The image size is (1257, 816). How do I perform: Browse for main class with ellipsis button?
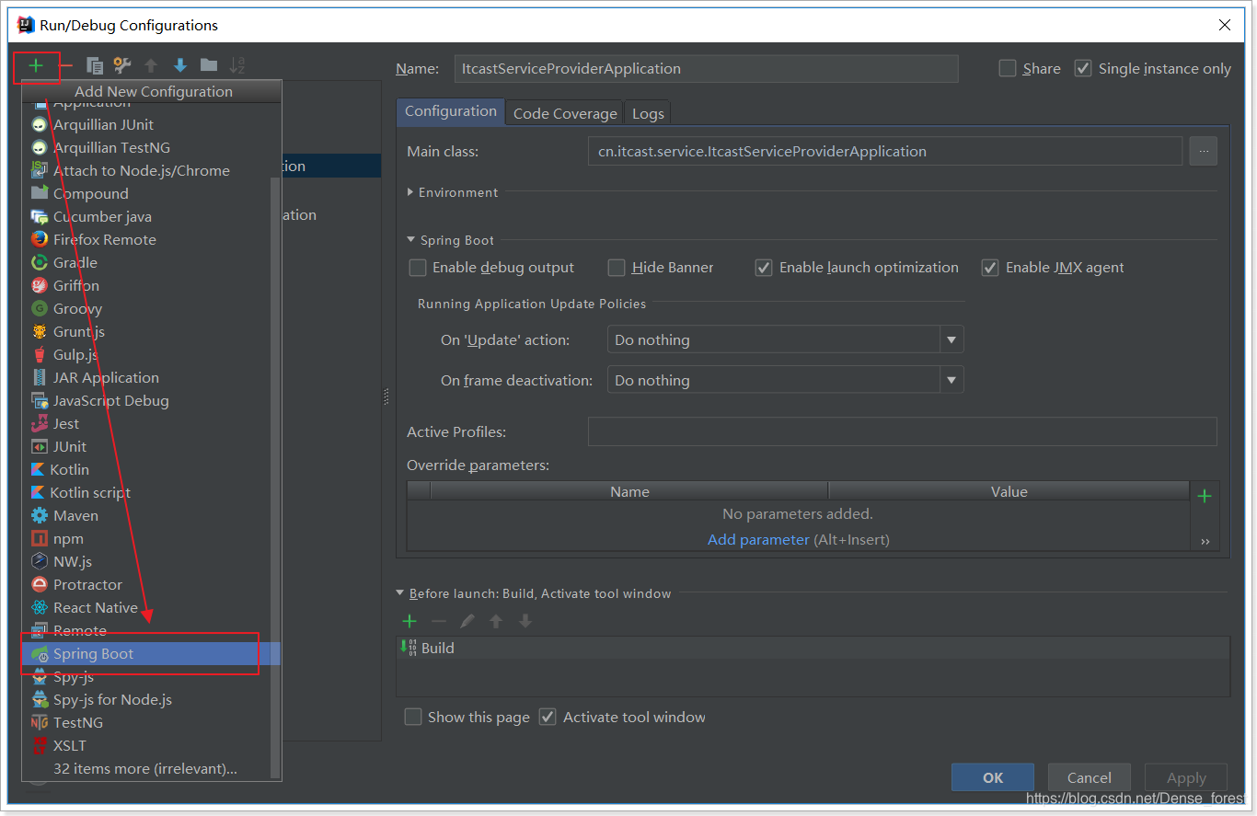coord(1203,151)
